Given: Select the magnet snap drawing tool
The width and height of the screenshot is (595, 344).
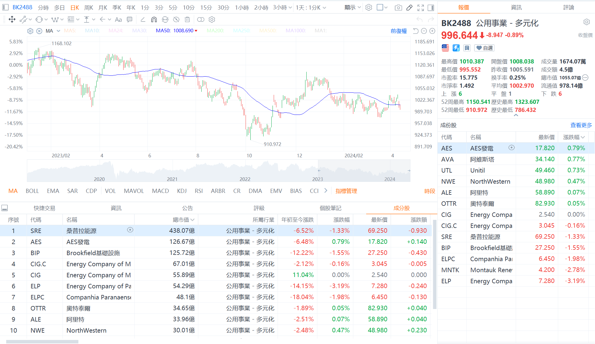Looking at the screenshot, I should 154,20.
